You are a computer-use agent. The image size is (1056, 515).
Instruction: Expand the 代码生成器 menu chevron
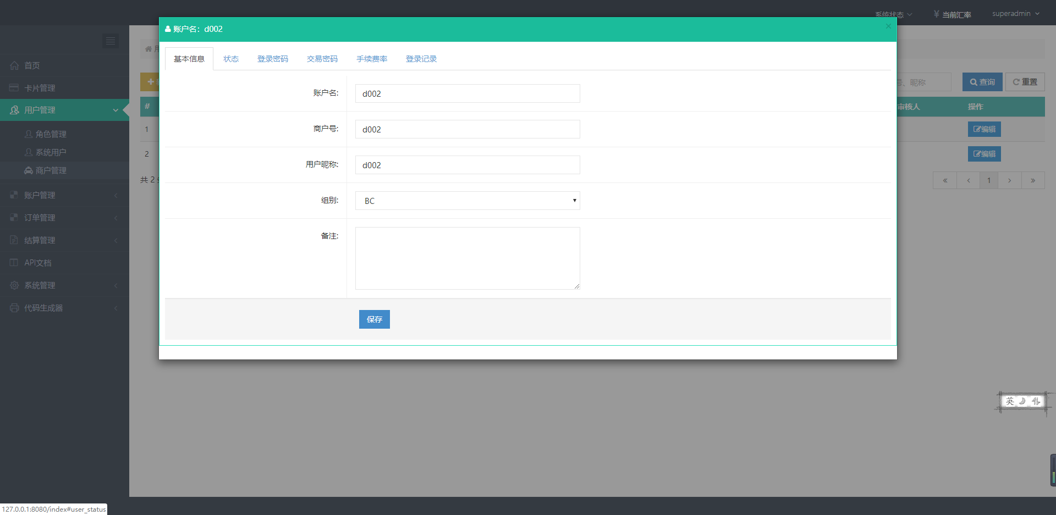point(116,308)
